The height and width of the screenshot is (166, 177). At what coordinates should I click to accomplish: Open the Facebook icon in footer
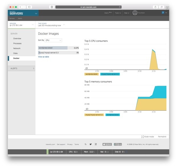96,144
